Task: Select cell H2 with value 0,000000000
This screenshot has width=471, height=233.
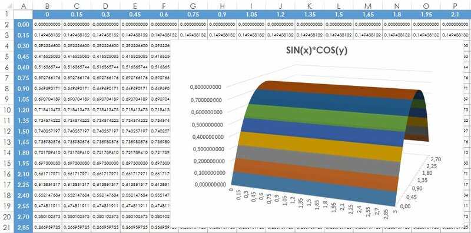Action: click(x=223, y=24)
